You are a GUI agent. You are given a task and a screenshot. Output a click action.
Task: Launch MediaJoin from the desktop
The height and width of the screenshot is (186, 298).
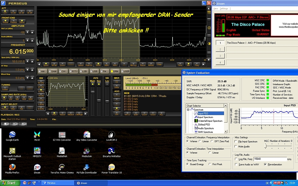(x=87, y=152)
